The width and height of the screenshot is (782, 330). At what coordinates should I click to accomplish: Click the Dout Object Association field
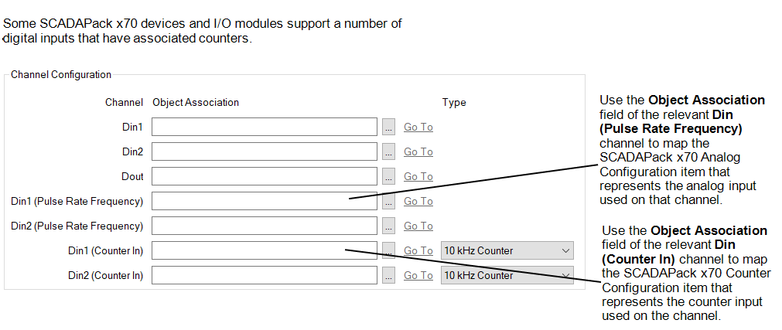pos(264,176)
